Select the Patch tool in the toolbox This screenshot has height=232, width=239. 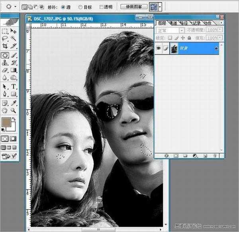pyautogui.click(x=5, y=55)
